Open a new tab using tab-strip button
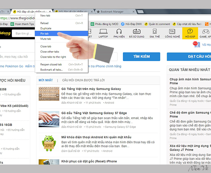This screenshot has height=173, width=211. [140, 12]
